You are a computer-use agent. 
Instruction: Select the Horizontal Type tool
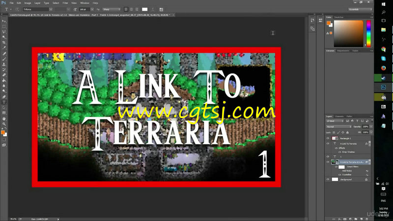click(x=4, y=102)
